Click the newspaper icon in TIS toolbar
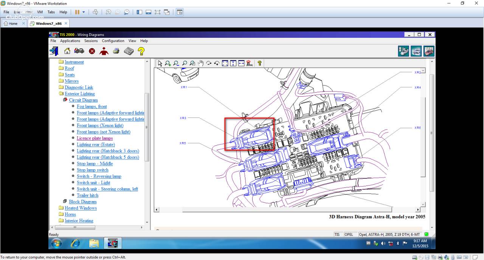484x260 pixels. (129, 51)
